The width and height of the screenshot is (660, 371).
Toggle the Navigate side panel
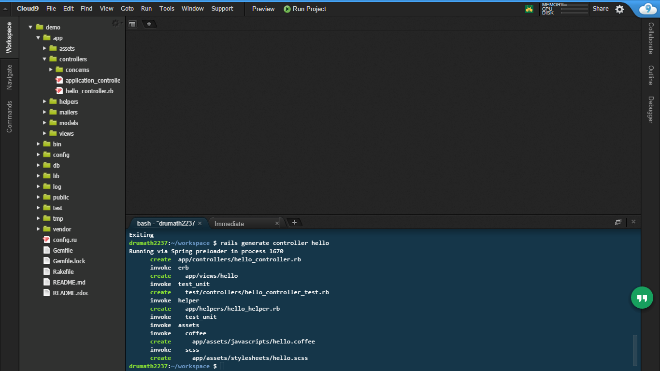(9, 77)
